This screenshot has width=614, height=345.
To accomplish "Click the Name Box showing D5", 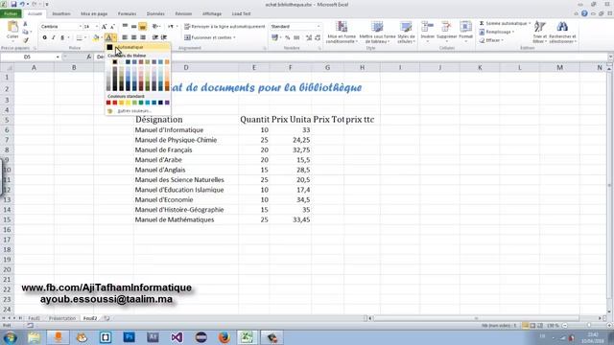I will (28, 57).
